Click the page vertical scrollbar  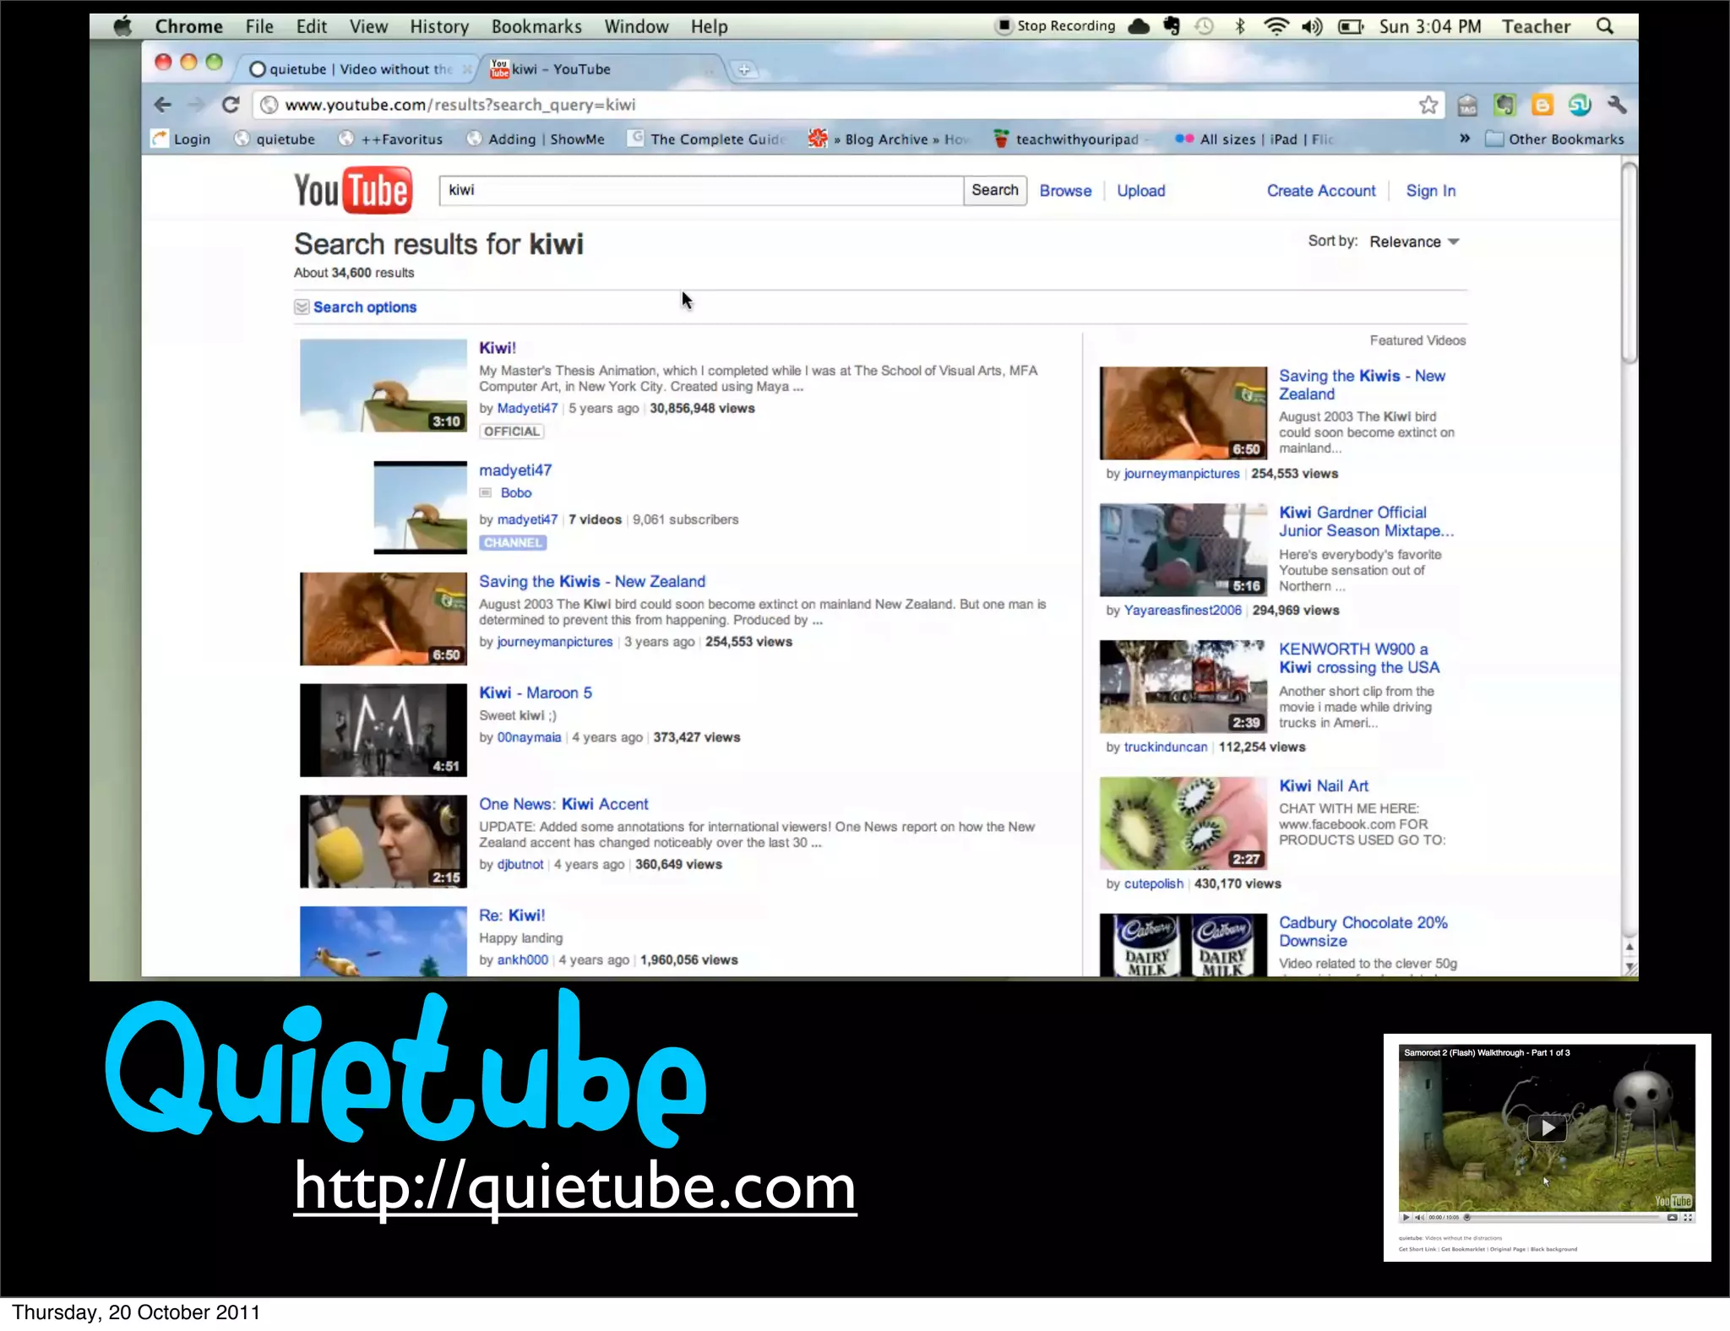point(1629,262)
